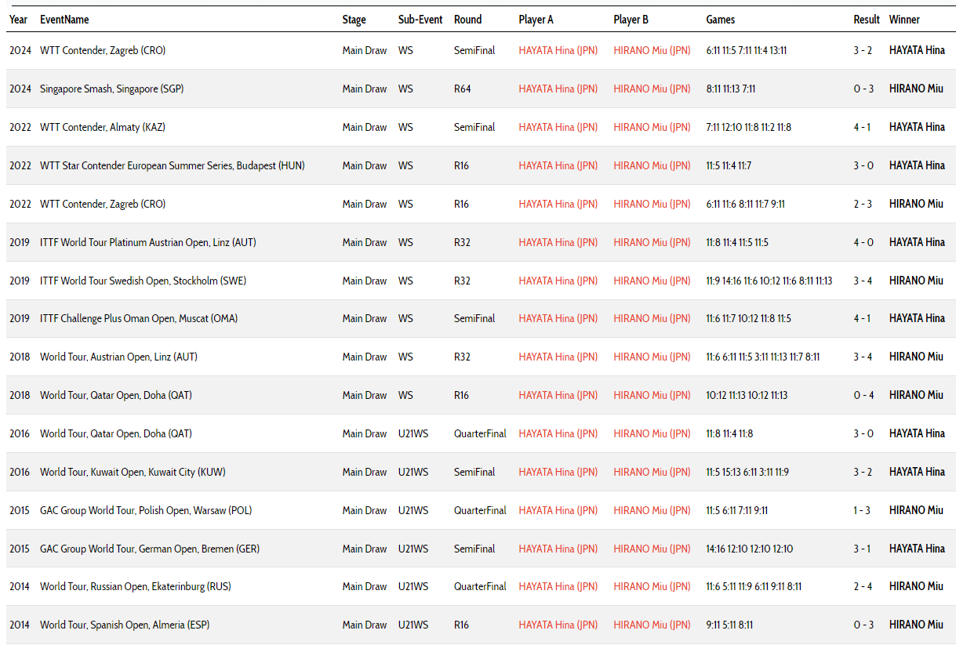
Task: Click games score 7:11 12:10 11:8 11:2 11:8
Action: coord(749,127)
